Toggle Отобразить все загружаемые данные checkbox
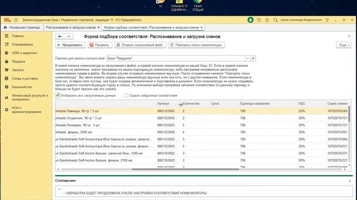The width and height of the screenshot is (357, 200). pos(57,96)
